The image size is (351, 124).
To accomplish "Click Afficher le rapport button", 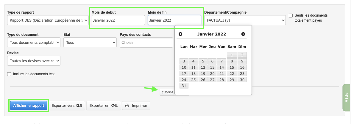I will pos(29,105).
